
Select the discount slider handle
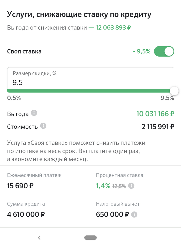pos(174,91)
